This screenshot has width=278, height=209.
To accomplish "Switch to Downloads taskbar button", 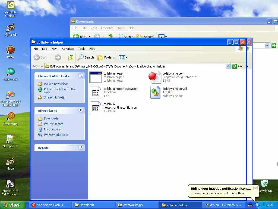I will coord(93,205).
